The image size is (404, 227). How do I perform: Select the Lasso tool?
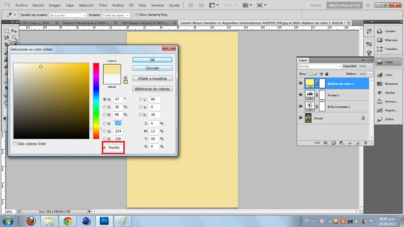[7, 38]
